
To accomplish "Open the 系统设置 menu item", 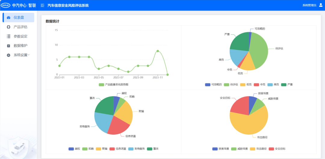I will coord(18,55).
